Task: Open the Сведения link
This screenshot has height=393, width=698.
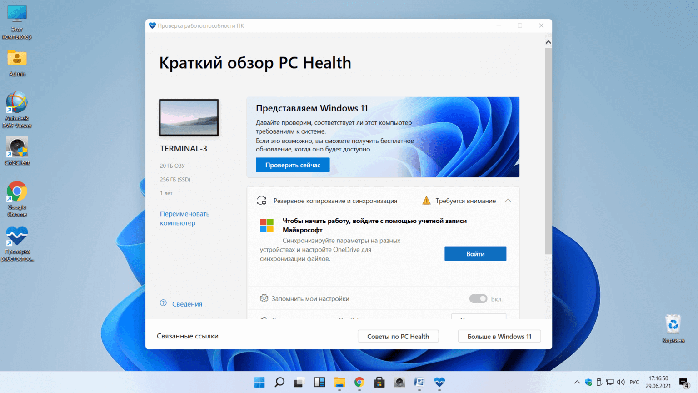Action: pos(187,304)
